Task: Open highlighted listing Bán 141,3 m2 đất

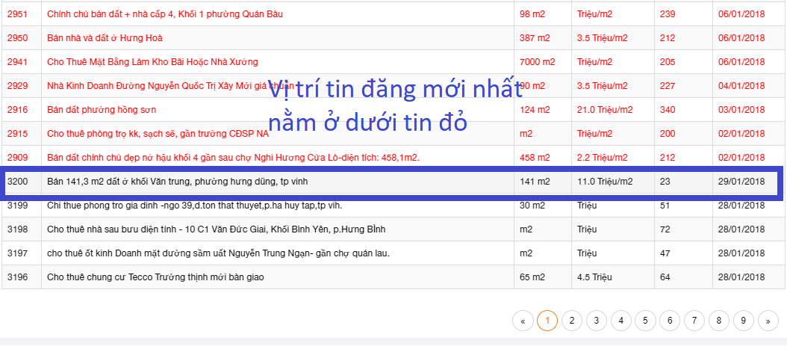Action: point(177,182)
